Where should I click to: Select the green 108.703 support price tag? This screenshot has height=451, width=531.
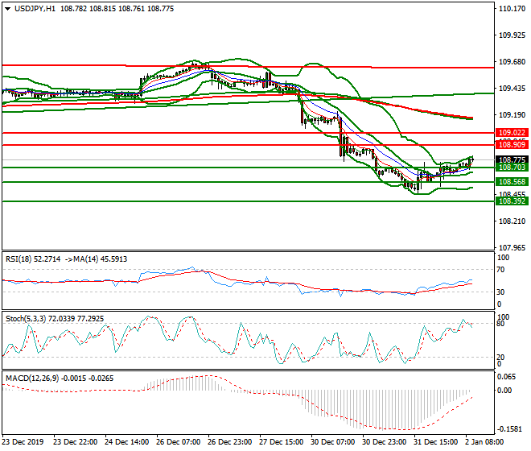click(512, 168)
